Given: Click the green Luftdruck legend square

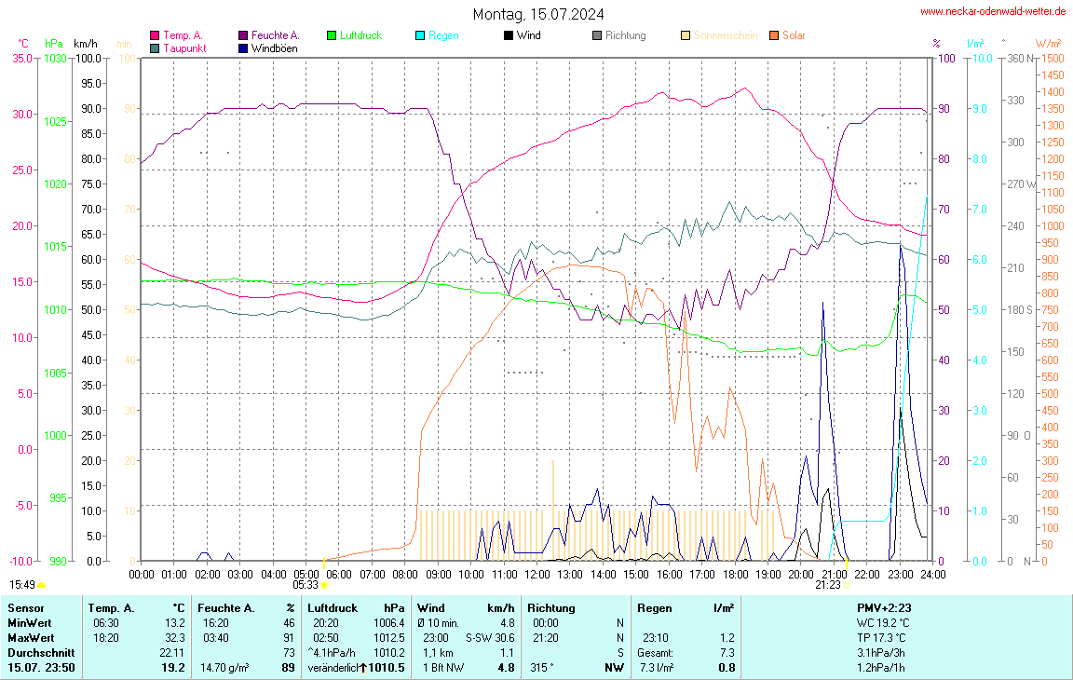Looking at the screenshot, I should pyautogui.click(x=331, y=35).
